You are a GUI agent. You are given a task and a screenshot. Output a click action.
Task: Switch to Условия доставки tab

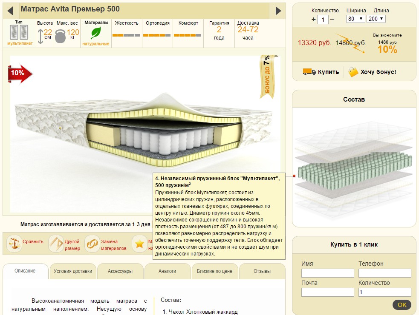coord(73,271)
